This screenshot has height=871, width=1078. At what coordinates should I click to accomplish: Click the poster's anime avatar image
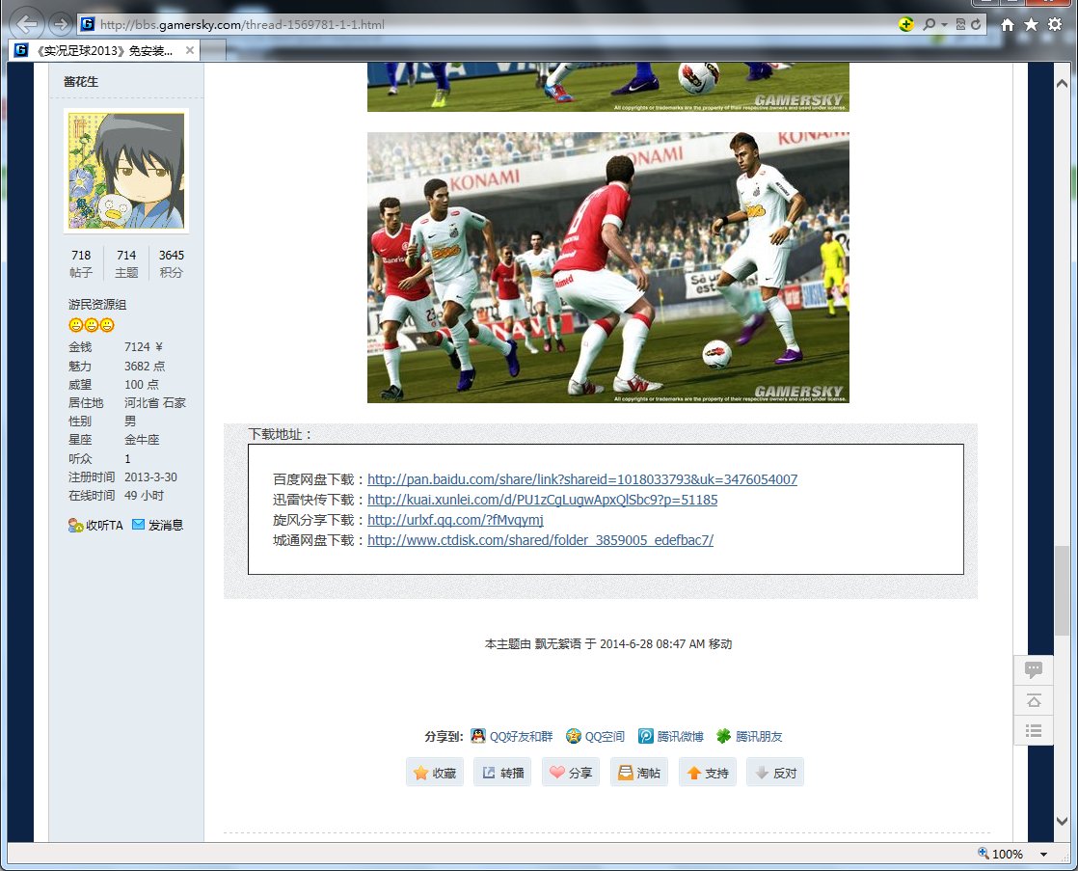[x=125, y=171]
